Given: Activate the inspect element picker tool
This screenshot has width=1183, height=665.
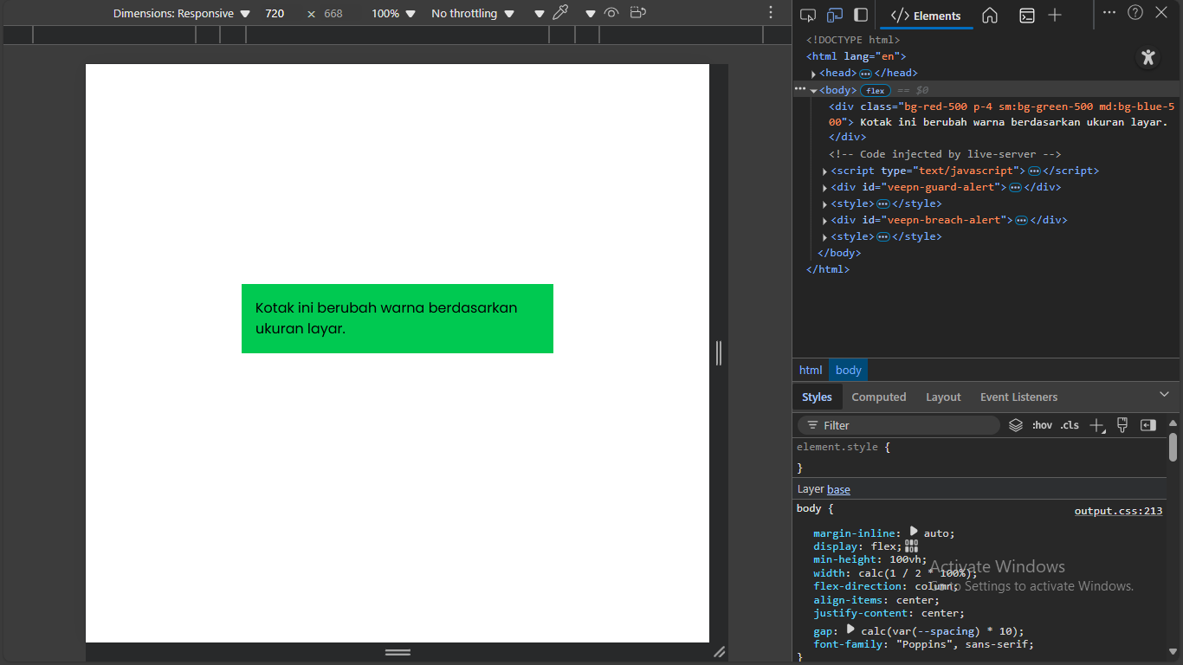Looking at the screenshot, I should (x=808, y=15).
